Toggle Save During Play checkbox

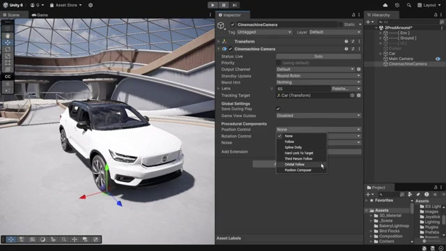tap(278, 109)
